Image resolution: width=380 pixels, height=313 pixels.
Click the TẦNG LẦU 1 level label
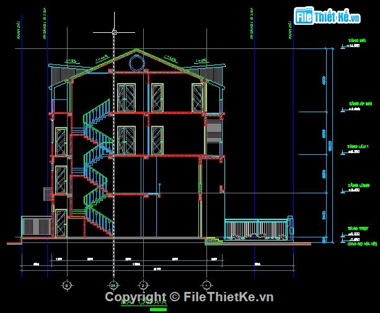358,146
